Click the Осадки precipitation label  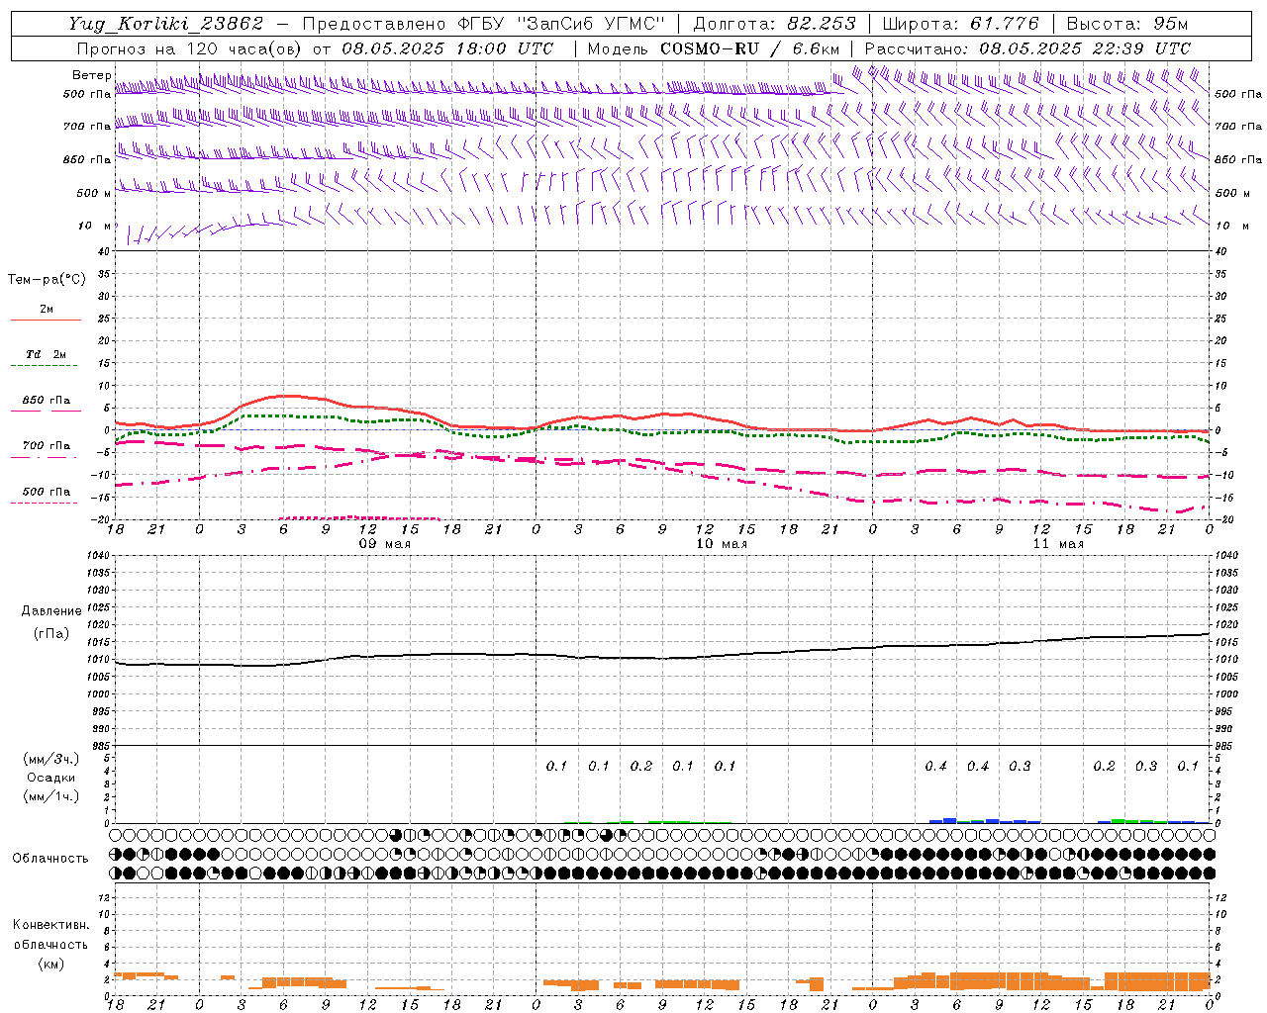click(x=50, y=778)
